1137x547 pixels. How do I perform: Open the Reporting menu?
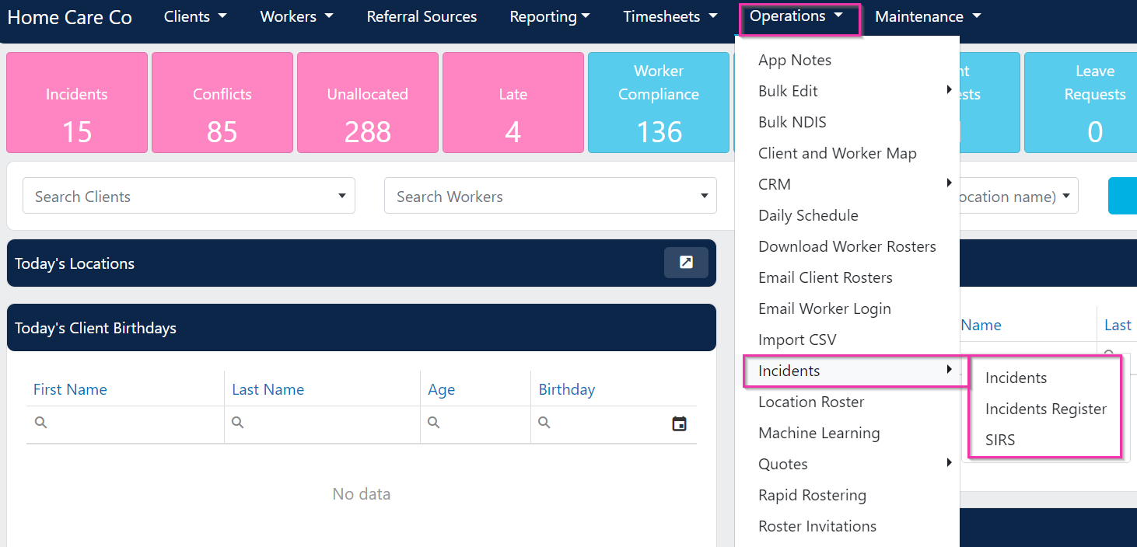550,16
